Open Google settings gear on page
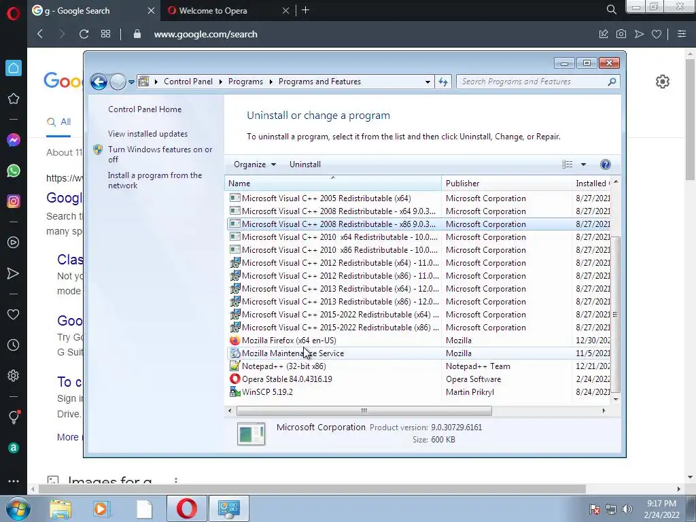This screenshot has width=696, height=522. pos(662,82)
